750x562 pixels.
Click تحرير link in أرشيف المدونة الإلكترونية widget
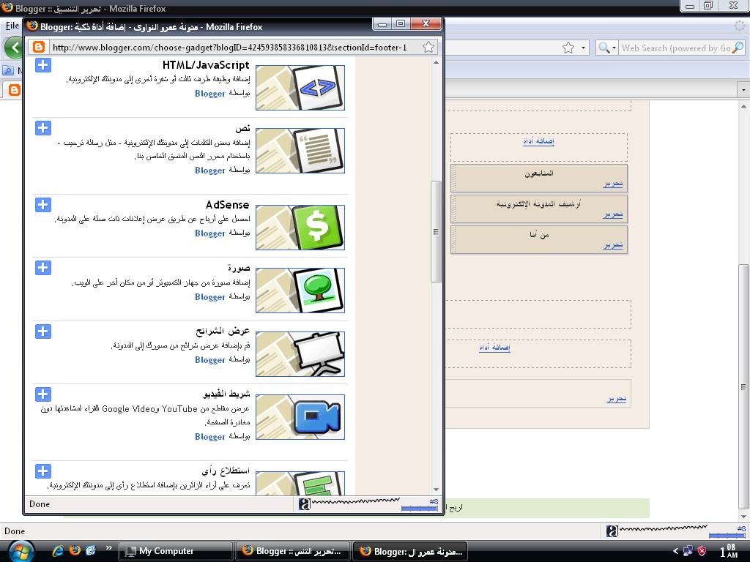(x=613, y=214)
